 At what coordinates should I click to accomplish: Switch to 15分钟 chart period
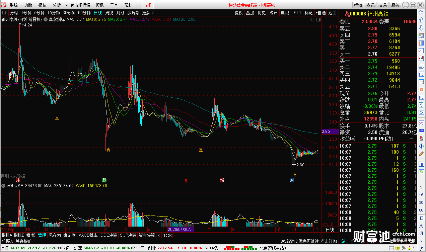coord(54,13)
